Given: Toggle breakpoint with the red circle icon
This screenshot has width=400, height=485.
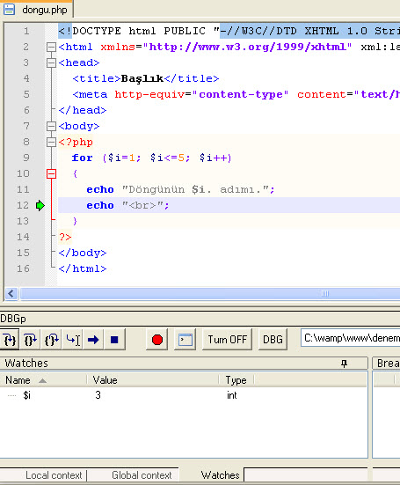Looking at the screenshot, I should click(x=157, y=340).
